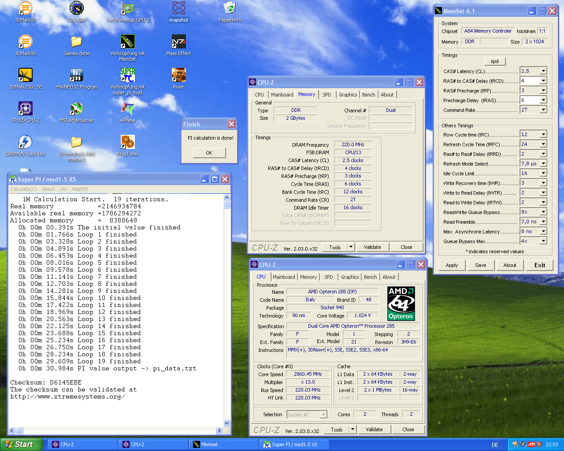Click the spd button in MemSet Timings

click(x=494, y=61)
